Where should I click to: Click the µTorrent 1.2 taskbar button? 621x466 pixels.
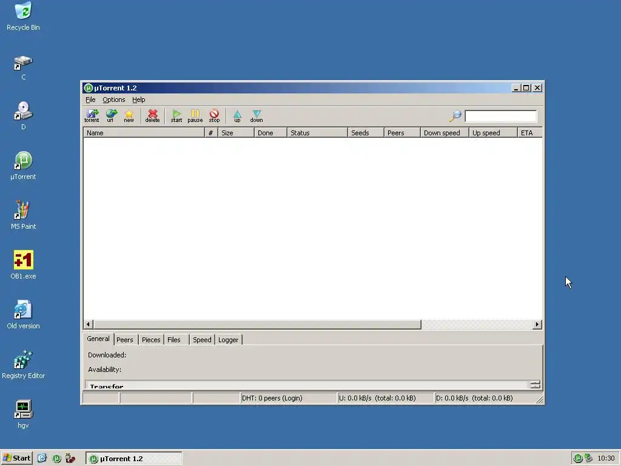click(x=134, y=459)
